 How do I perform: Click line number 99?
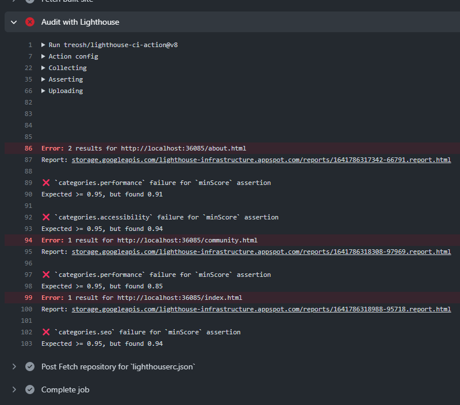28,298
